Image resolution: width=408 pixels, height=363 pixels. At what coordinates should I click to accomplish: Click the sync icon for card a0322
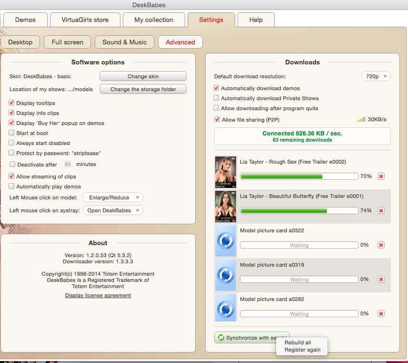(226, 241)
